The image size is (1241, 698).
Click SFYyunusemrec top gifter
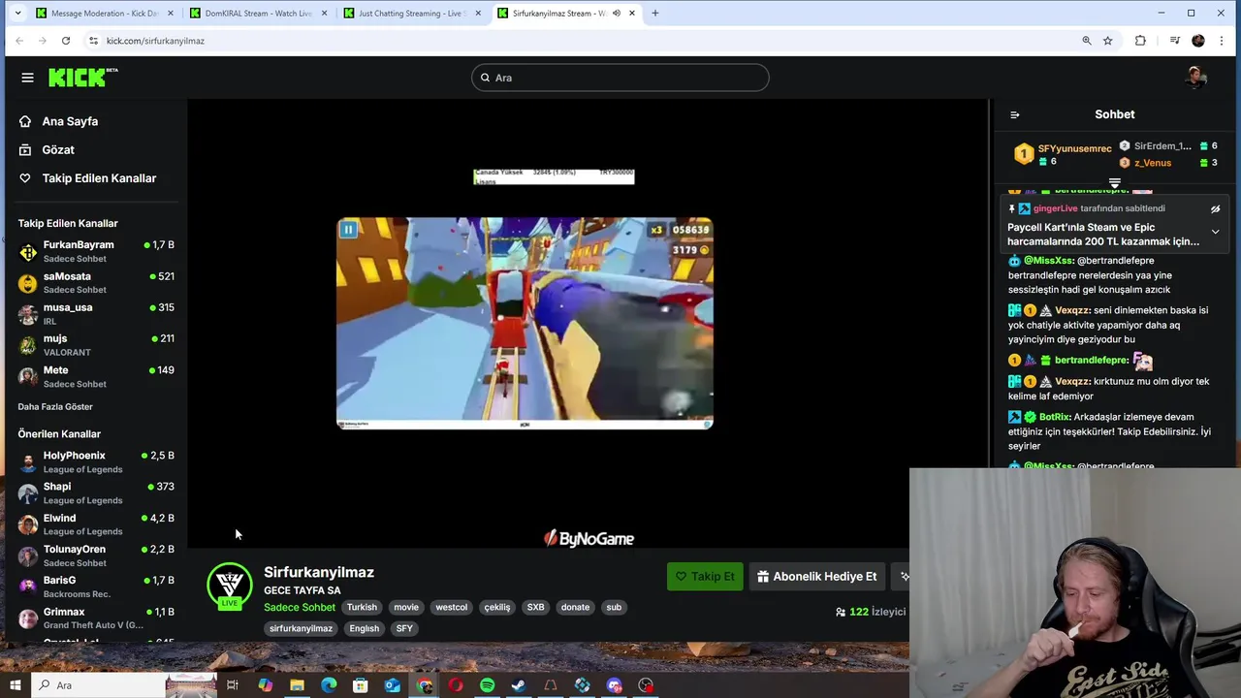1074,148
